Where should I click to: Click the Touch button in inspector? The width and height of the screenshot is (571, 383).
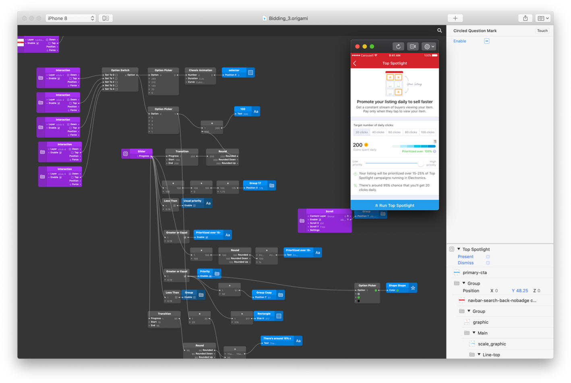(x=542, y=31)
